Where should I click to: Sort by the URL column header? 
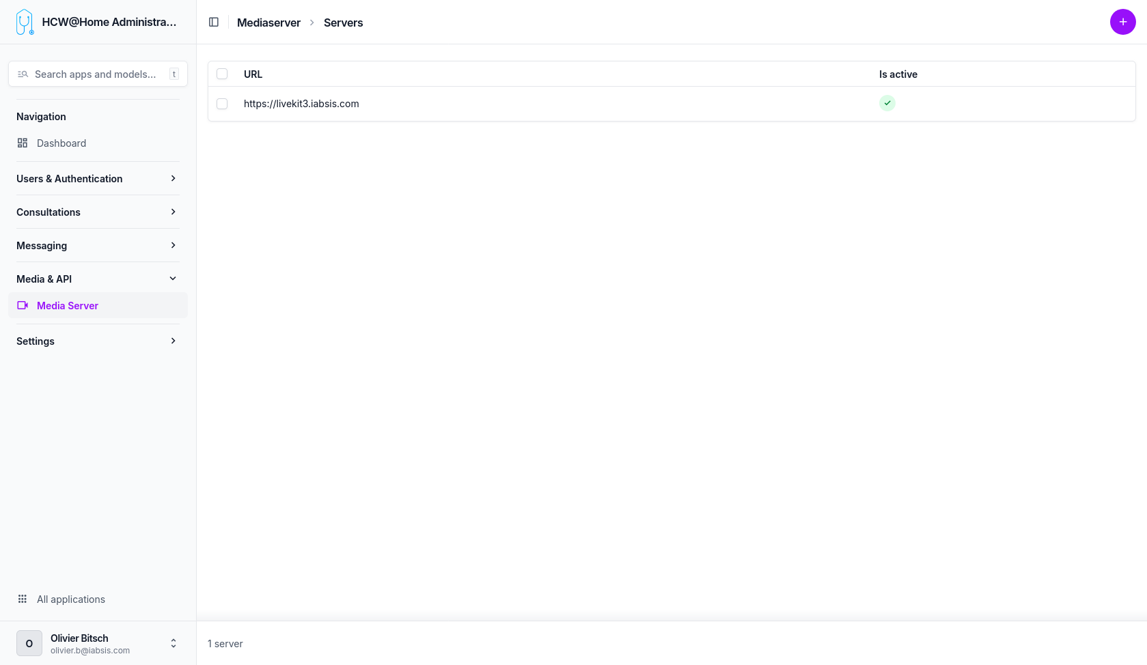coord(253,74)
